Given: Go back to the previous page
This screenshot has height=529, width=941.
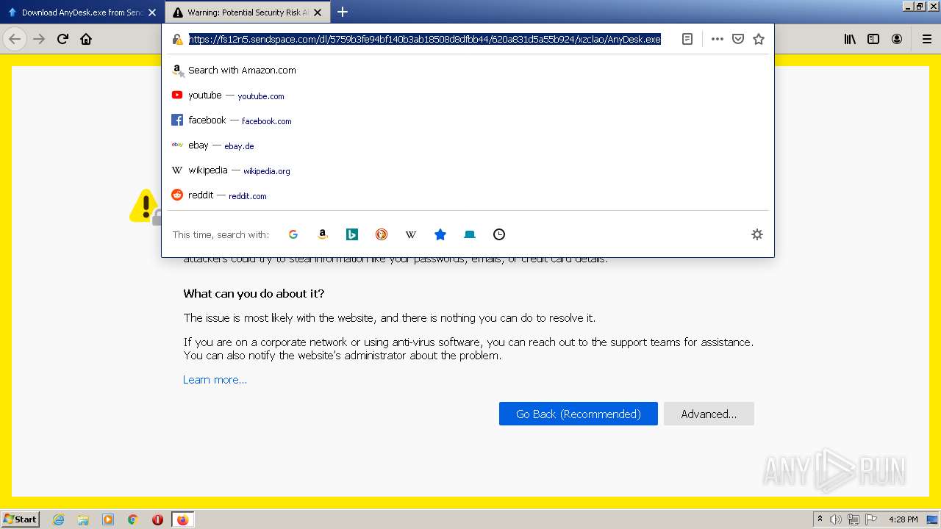Looking at the screenshot, I should [x=14, y=39].
